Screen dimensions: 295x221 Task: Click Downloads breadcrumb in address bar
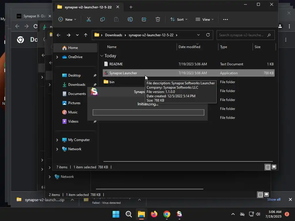(114, 35)
